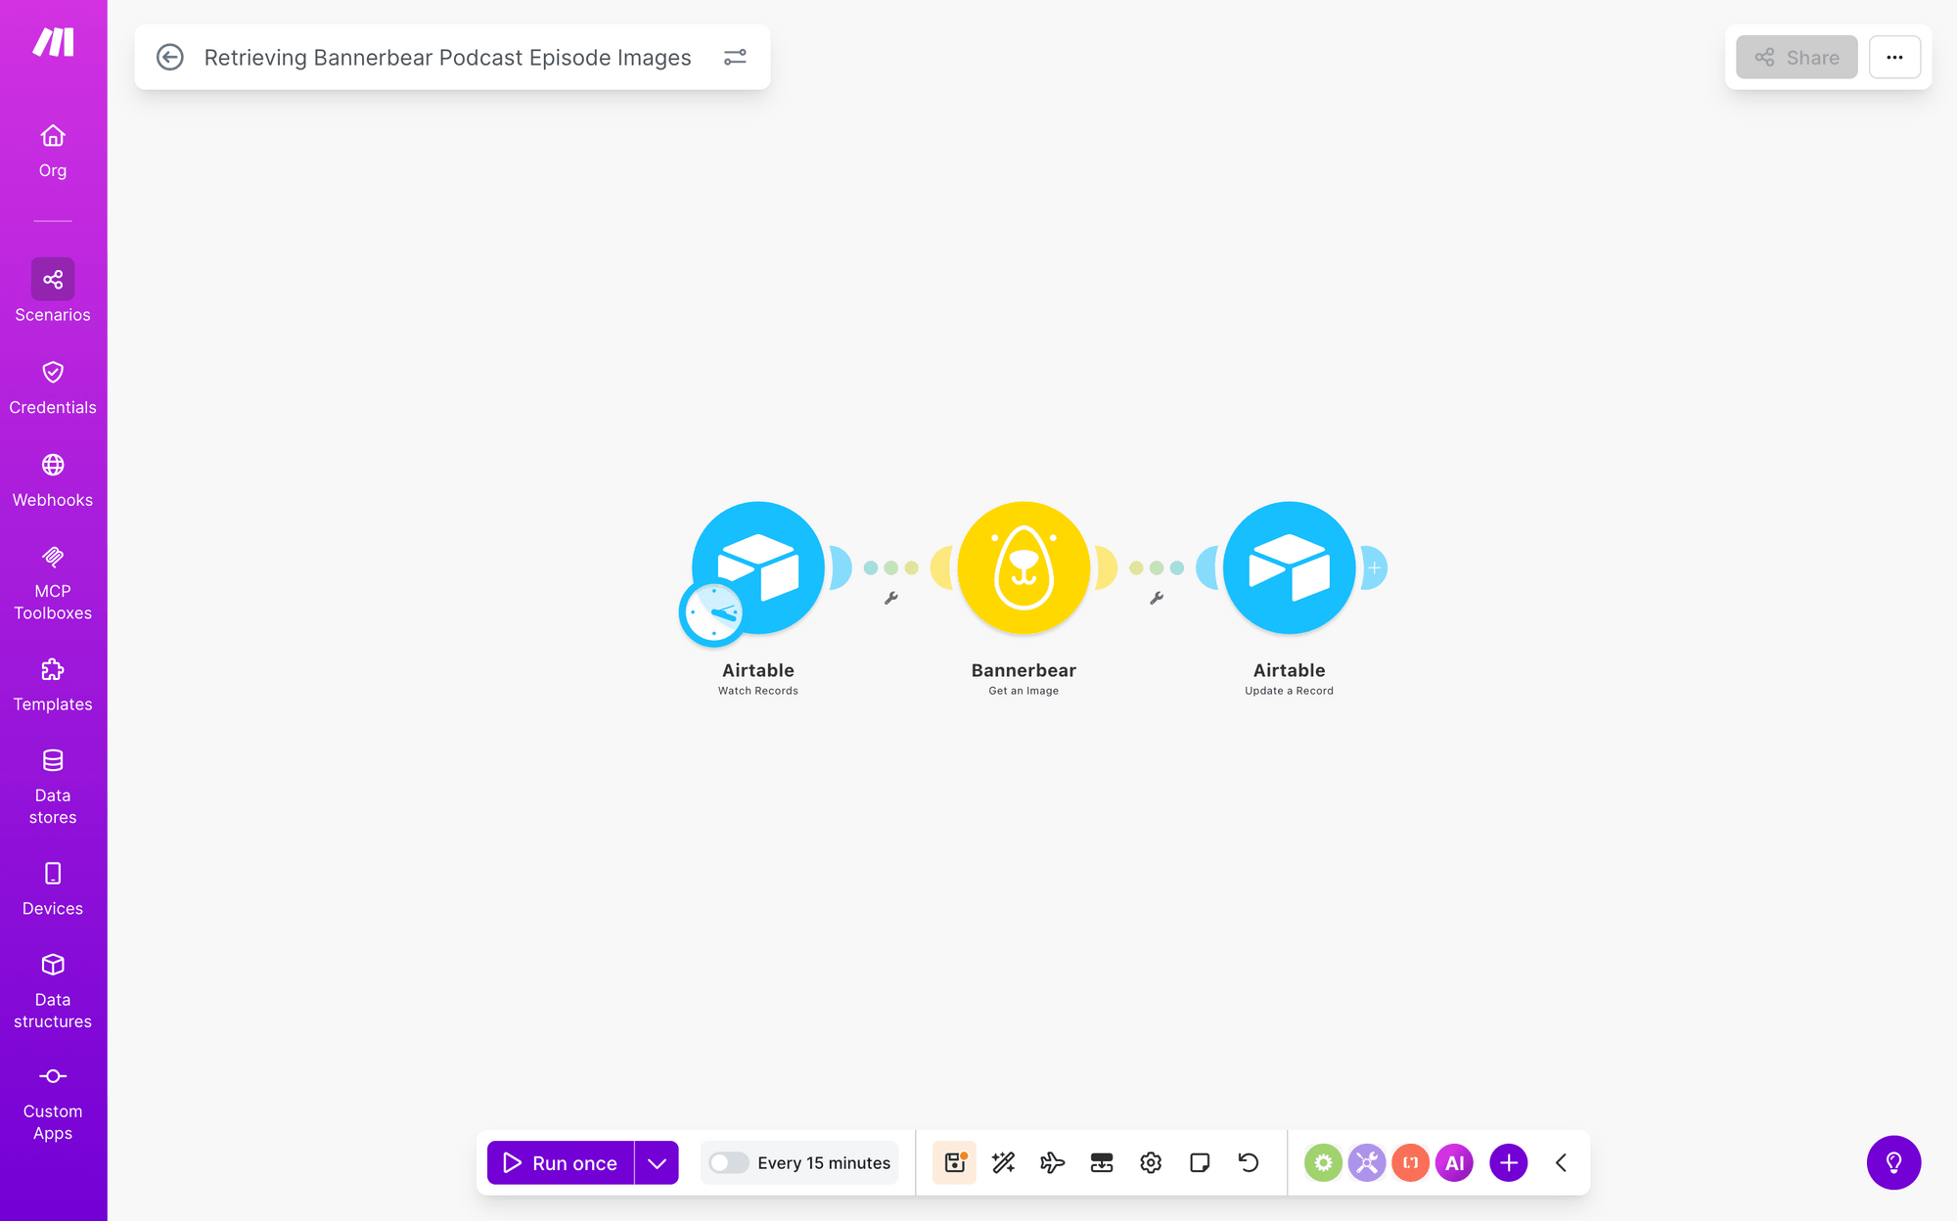Viewport: 1957px width, 1221px height.
Task: Click the save scenario icon
Action: pyautogui.click(x=954, y=1162)
